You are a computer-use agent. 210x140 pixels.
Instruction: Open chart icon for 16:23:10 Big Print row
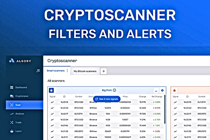tap(52, 102)
